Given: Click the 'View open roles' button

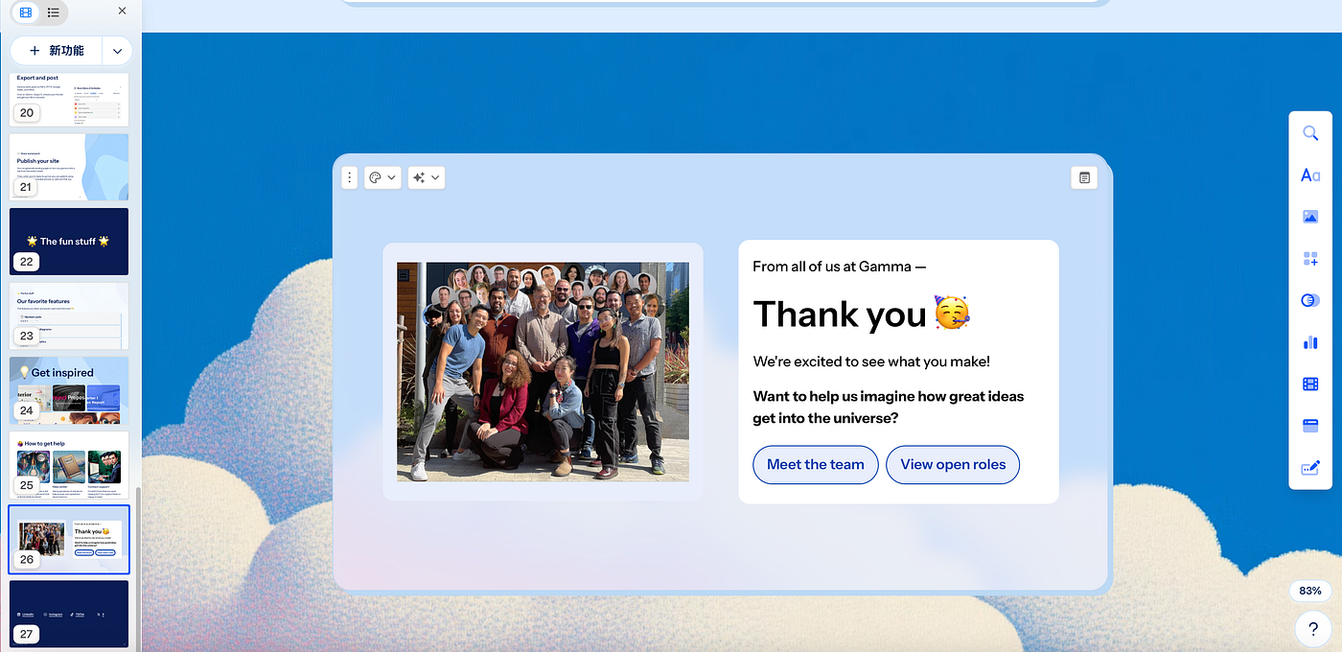Looking at the screenshot, I should [x=953, y=464].
